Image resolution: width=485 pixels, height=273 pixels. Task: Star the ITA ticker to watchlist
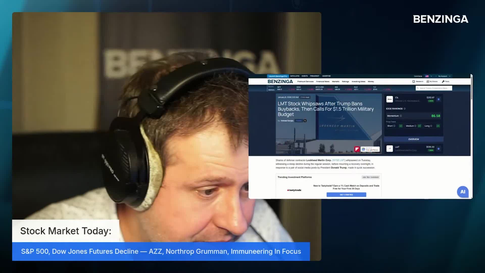click(x=439, y=99)
